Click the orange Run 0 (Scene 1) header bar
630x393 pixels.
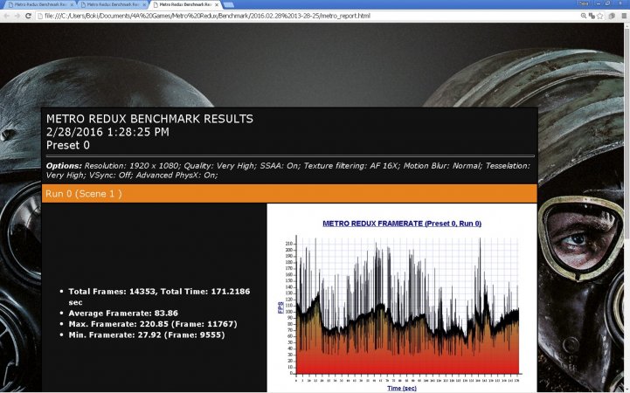[289, 194]
